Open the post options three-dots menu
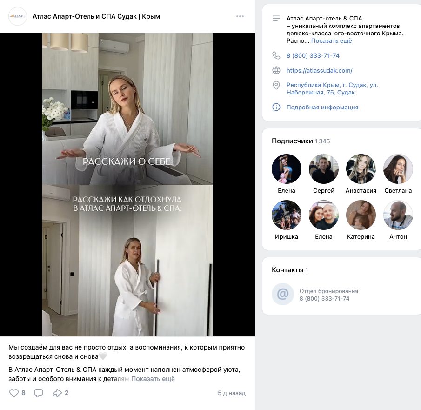Image resolution: width=421 pixels, height=410 pixels. click(x=240, y=16)
